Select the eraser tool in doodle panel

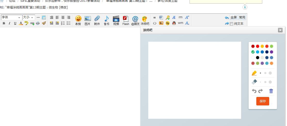pyautogui.click(x=254, y=82)
